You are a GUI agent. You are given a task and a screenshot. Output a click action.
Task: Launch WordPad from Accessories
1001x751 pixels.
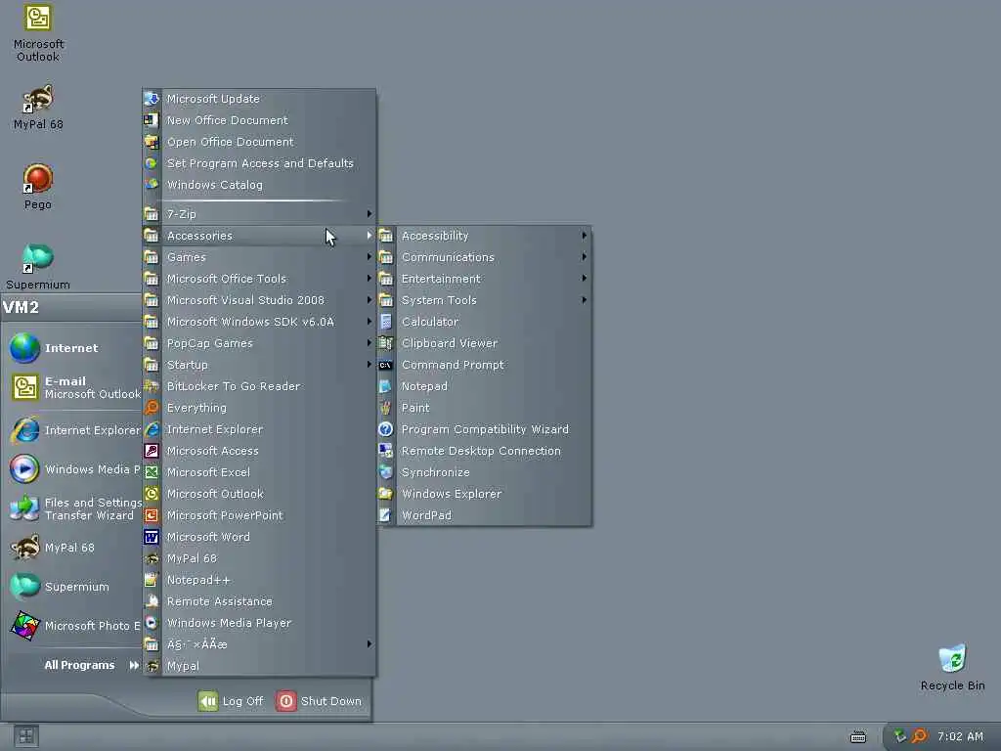point(485,515)
